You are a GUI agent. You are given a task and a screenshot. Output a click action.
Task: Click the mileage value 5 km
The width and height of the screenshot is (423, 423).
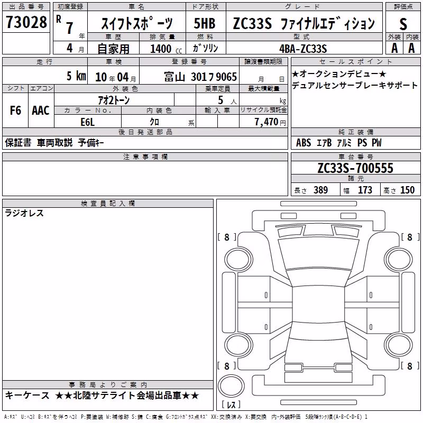(76, 76)
